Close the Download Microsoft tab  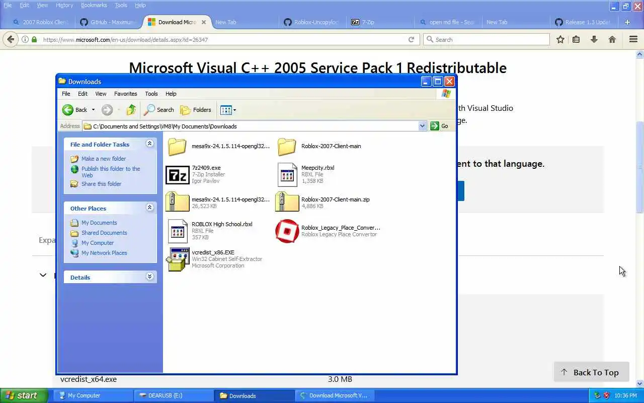click(x=204, y=22)
